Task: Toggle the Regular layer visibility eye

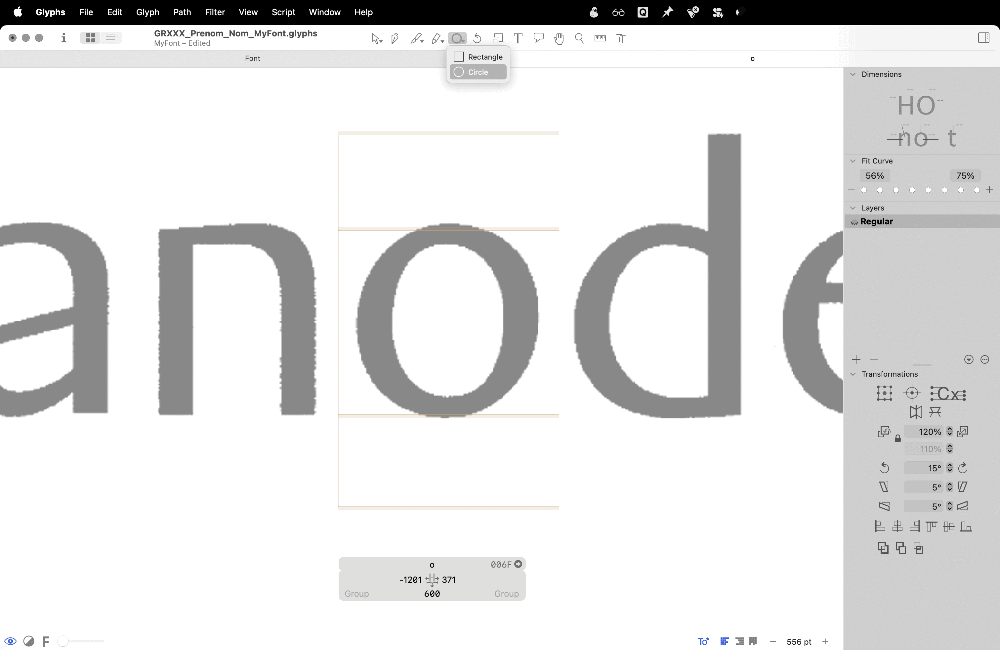Action: tap(854, 222)
